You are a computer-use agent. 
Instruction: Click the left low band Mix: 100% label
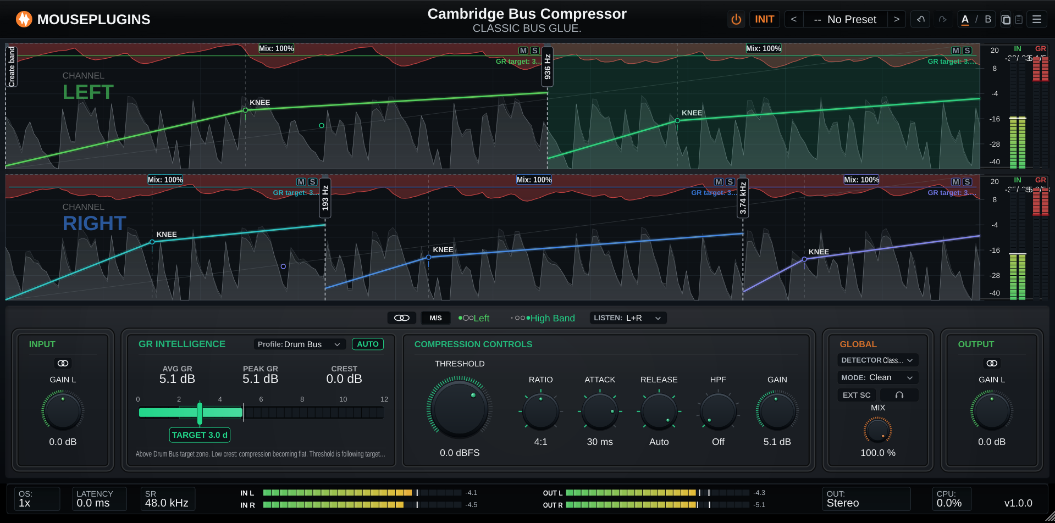(277, 48)
